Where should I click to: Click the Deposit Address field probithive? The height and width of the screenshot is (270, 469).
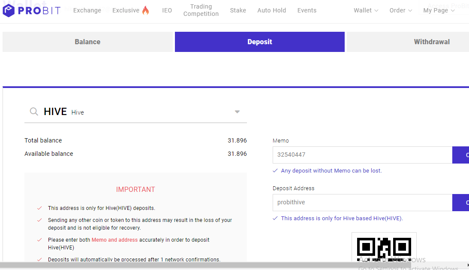(362, 202)
